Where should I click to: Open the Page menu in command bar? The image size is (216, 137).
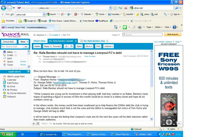(x=150, y=27)
